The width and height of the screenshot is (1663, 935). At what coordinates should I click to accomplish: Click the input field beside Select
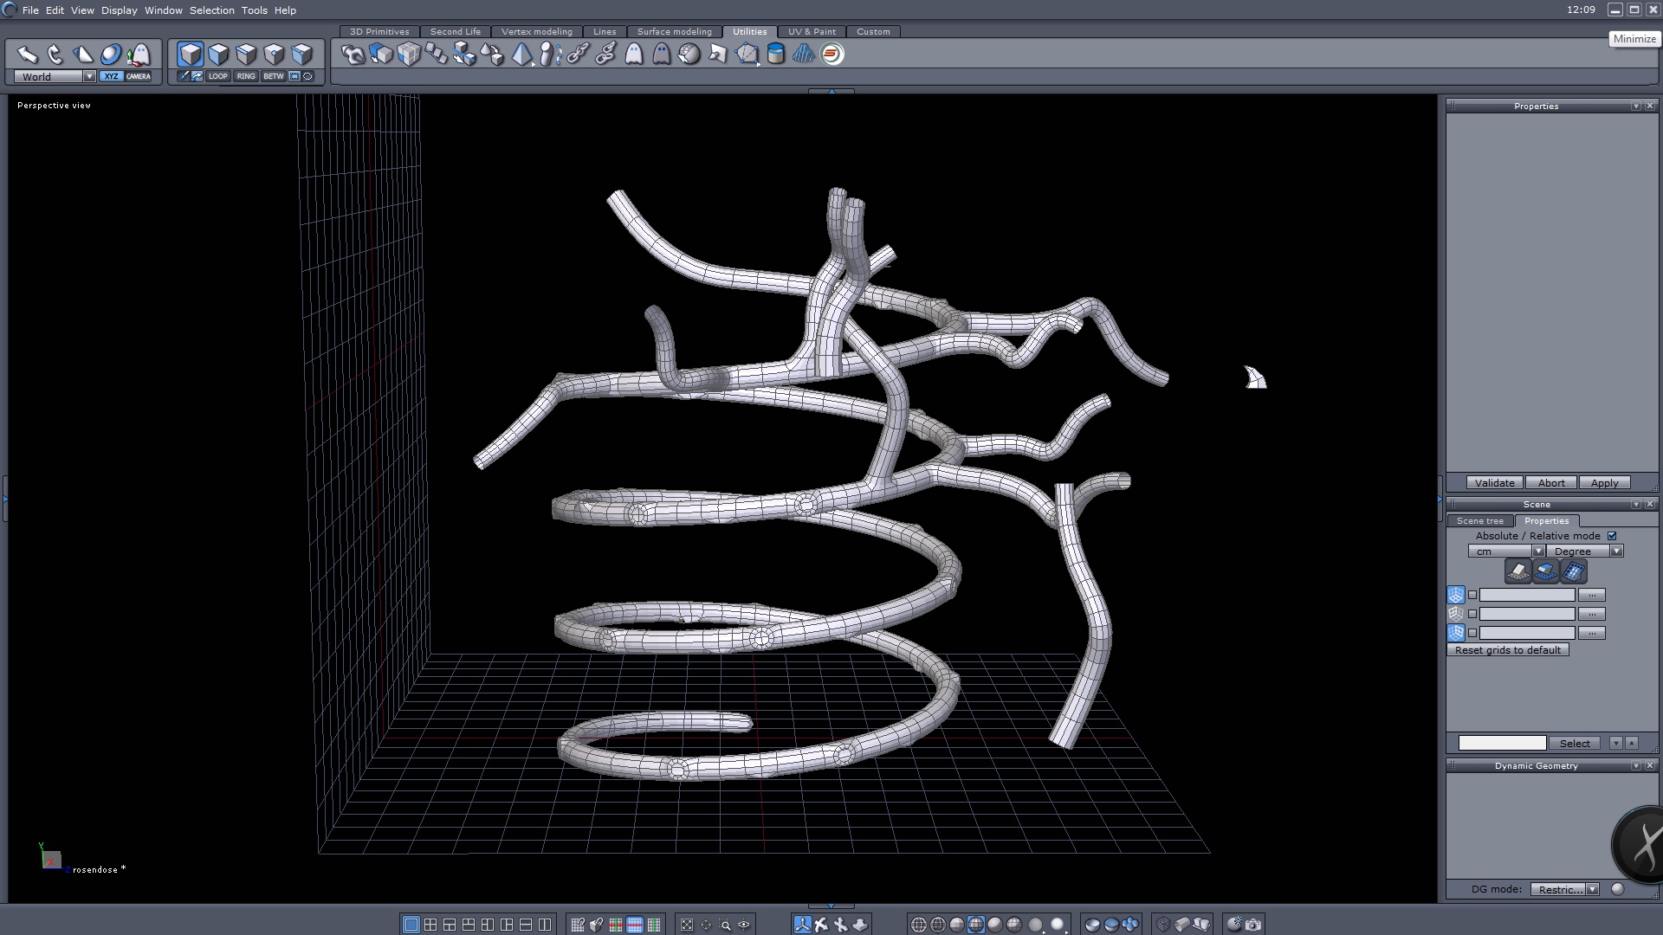(x=1502, y=743)
